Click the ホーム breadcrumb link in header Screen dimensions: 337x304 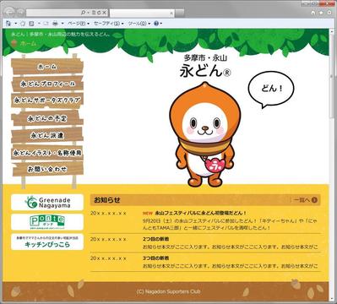point(28,43)
